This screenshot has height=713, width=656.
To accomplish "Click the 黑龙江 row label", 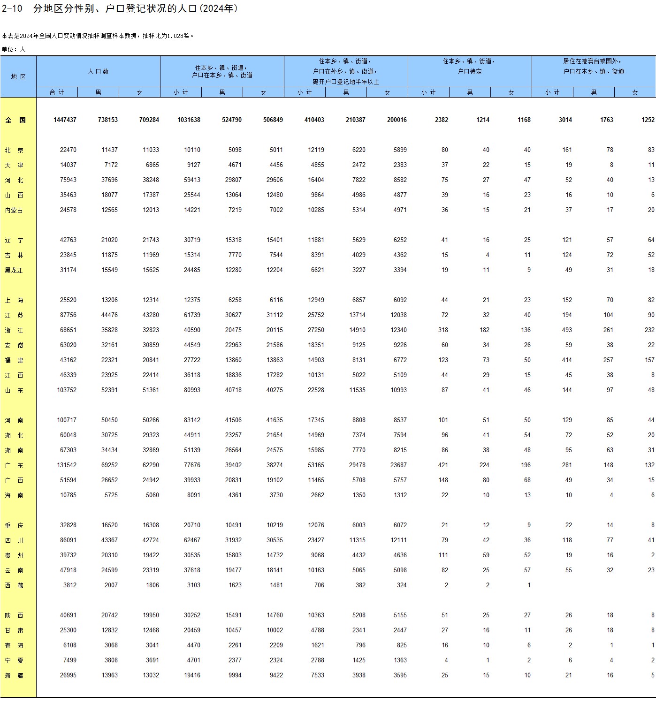I will pos(14,270).
